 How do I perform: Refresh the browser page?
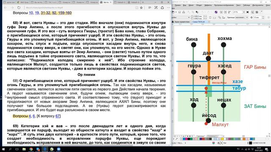[x=19, y=8]
